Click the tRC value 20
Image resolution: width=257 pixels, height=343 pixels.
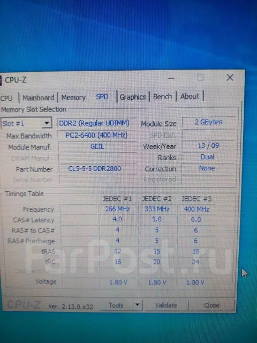point(157,262)
